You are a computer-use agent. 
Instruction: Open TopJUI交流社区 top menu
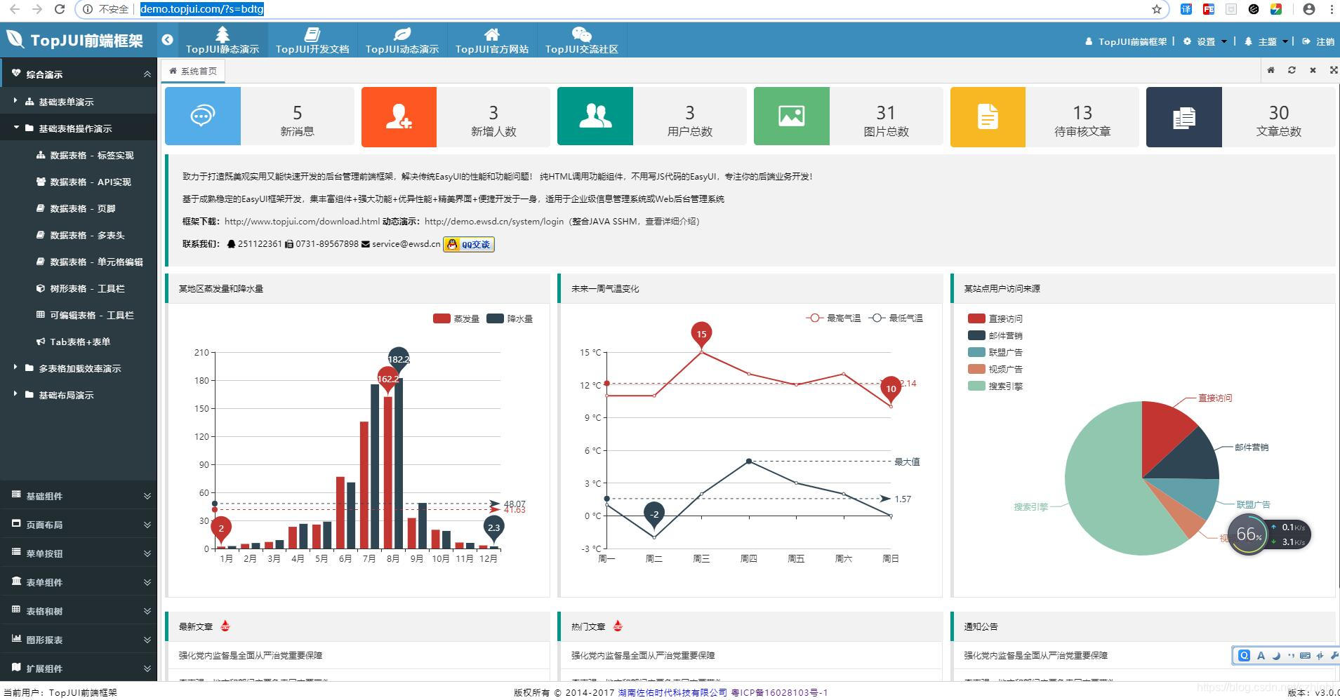click(x=582, y=40)
